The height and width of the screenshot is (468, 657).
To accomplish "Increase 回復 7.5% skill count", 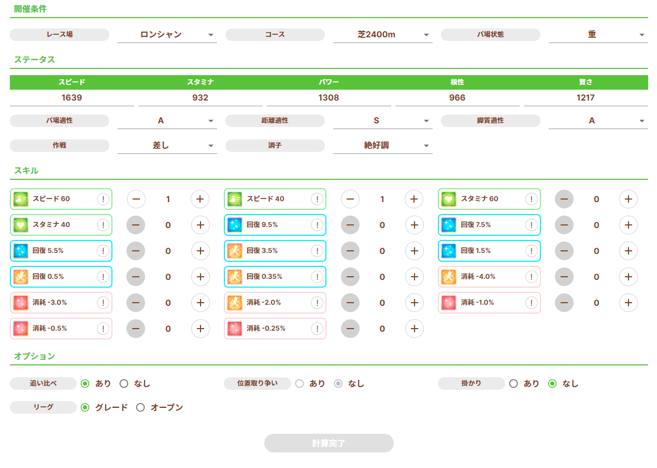I will tap(628, 225).
